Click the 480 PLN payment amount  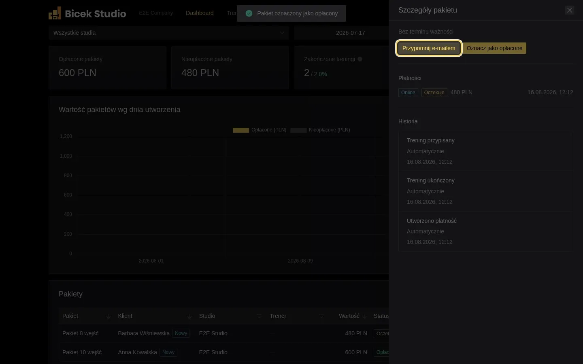(462, 92)
